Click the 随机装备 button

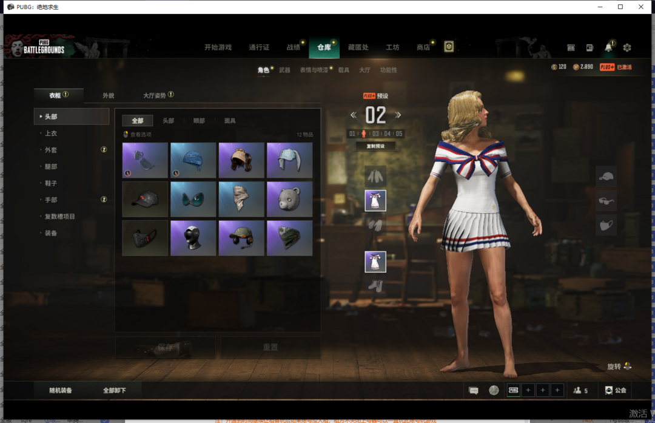61,390
